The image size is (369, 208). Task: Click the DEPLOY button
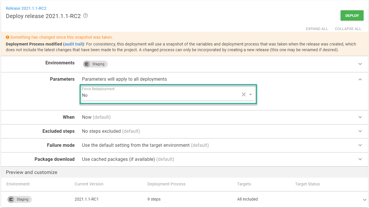point(352,15)
